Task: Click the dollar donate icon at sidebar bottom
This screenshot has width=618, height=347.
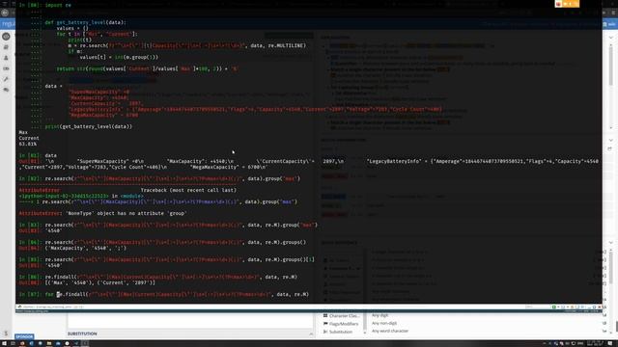Action: [6, 333]
